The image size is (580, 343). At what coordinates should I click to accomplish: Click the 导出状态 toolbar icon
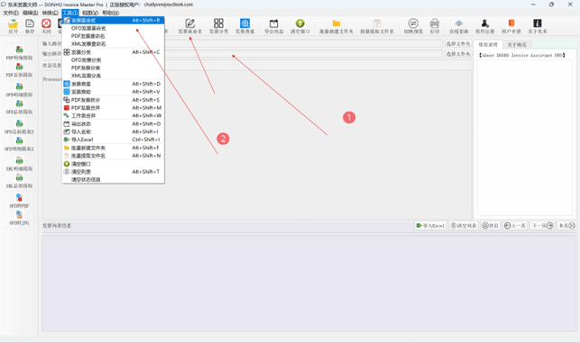tap(273, 23)
